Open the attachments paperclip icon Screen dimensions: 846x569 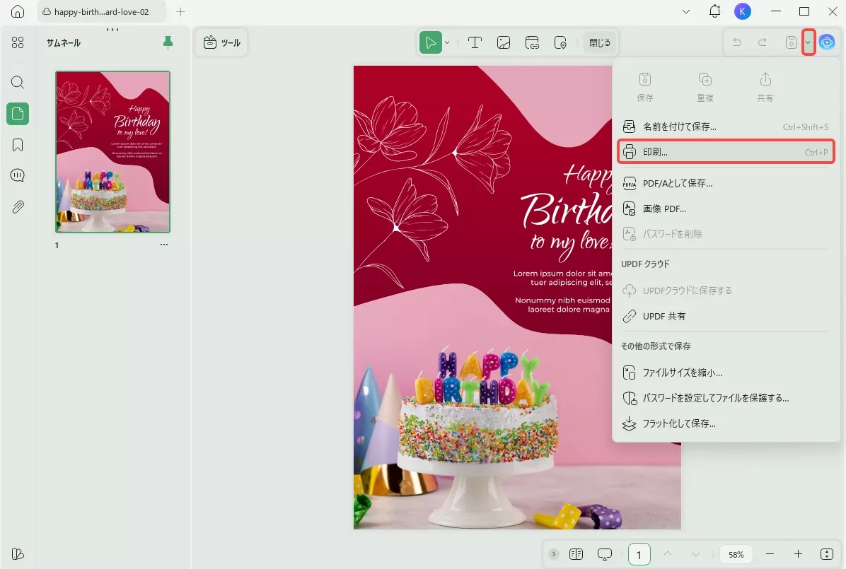(x=18, y=206)
